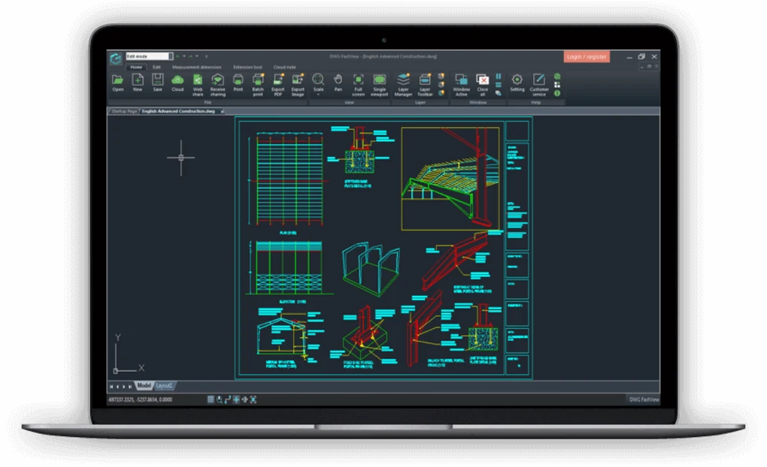
Task: Switch to Measurement dimension ribbon tab
Action: click(197, 67)
